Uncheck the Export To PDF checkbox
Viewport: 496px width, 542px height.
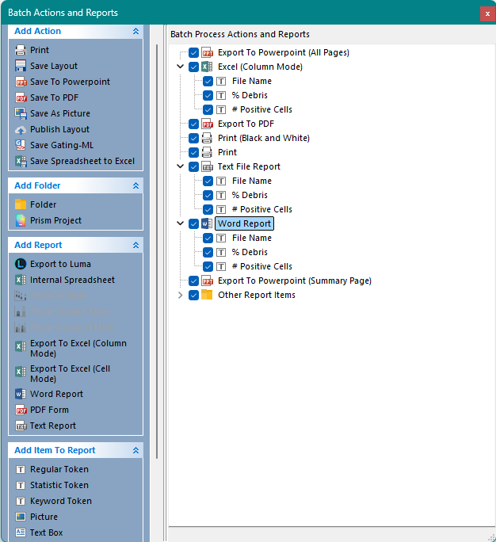click(193, 124)
